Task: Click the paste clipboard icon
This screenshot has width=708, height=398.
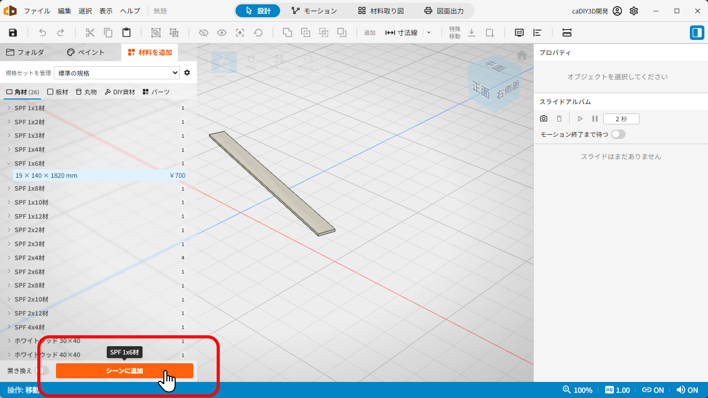Action: (x=126, y=33)
